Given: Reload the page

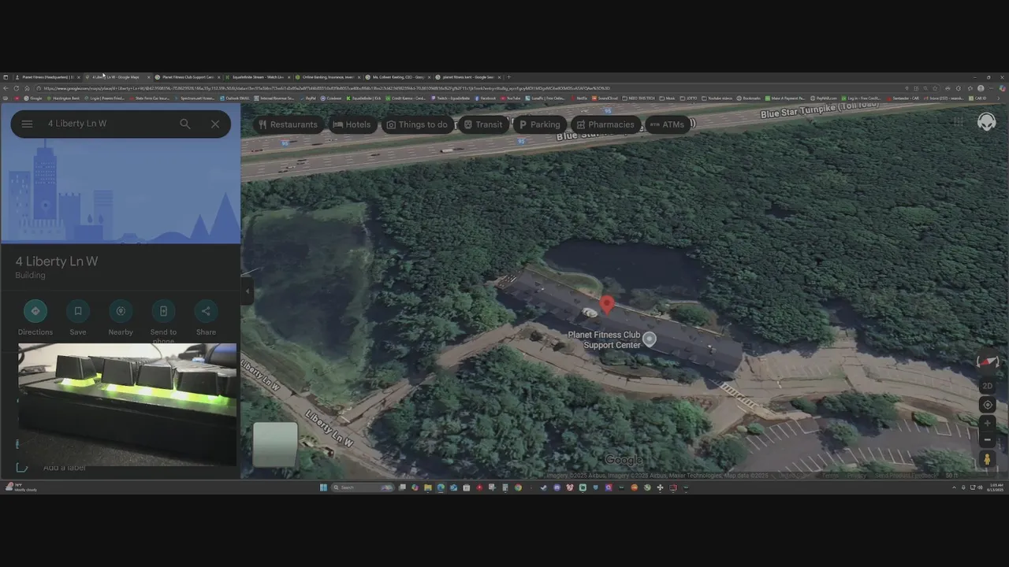Looking at the screenshot, I should pyautogui.click(x=16, y=88).
